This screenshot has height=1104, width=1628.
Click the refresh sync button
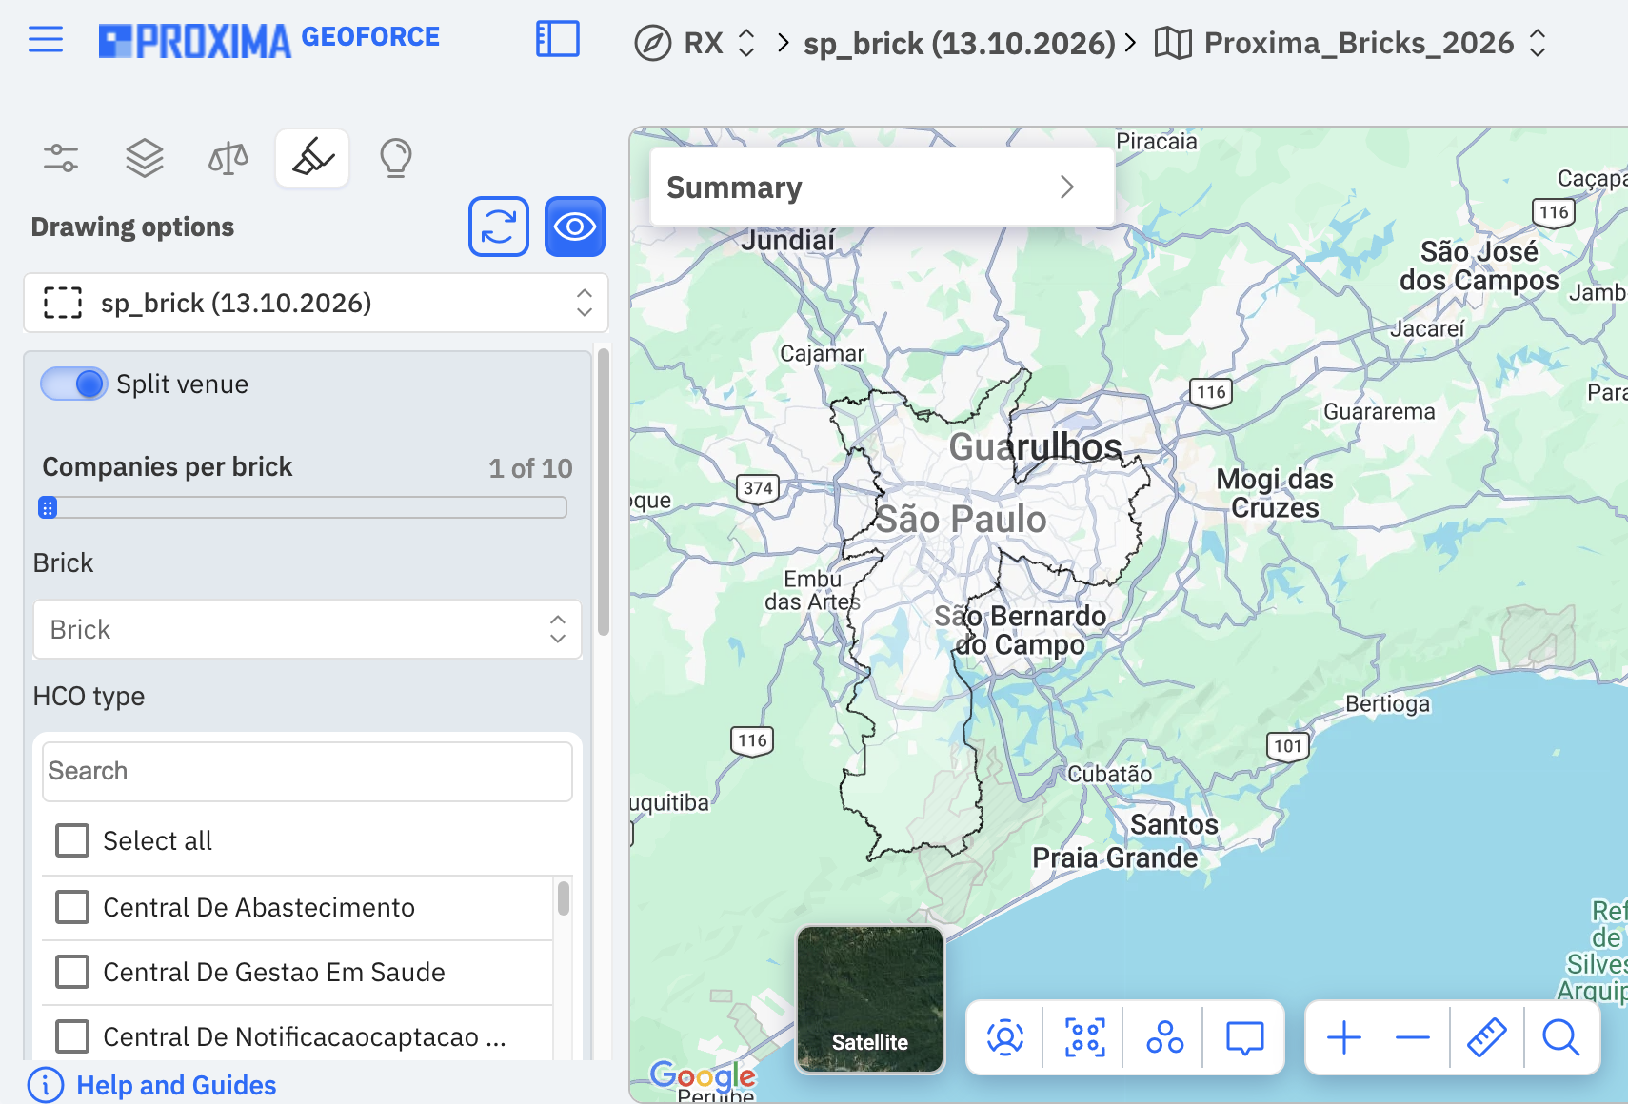[x=499, y=227]
